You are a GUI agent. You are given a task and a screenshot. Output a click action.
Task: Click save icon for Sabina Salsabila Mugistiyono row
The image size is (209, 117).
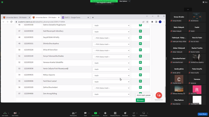click(x=140, y=25)
